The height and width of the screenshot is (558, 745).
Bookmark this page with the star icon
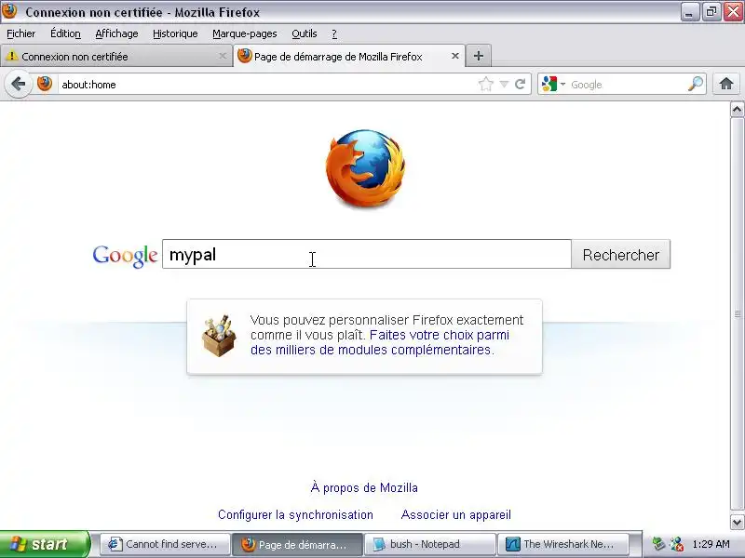[485, 85]
